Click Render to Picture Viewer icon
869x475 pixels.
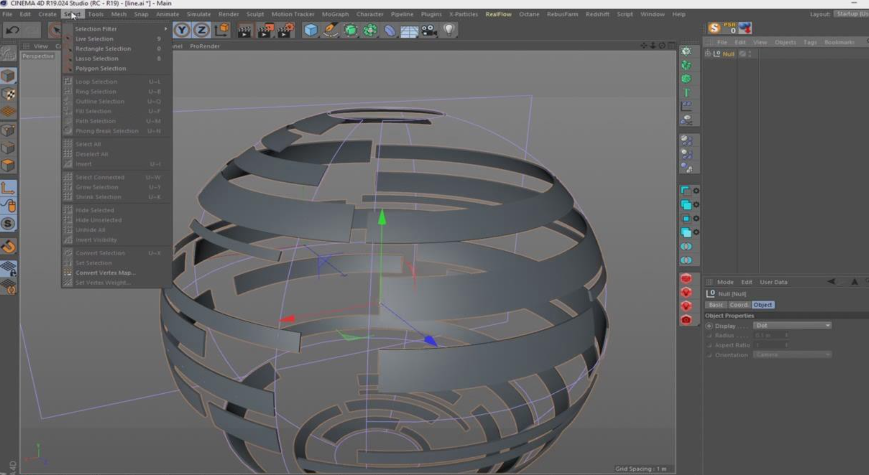[x=265, y=31]
